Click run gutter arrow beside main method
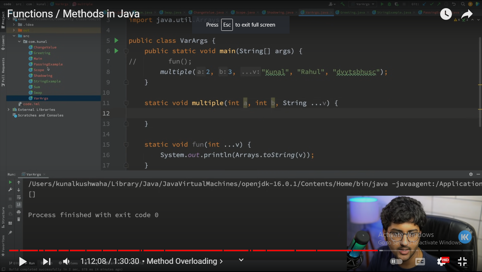 pos(116,51)
